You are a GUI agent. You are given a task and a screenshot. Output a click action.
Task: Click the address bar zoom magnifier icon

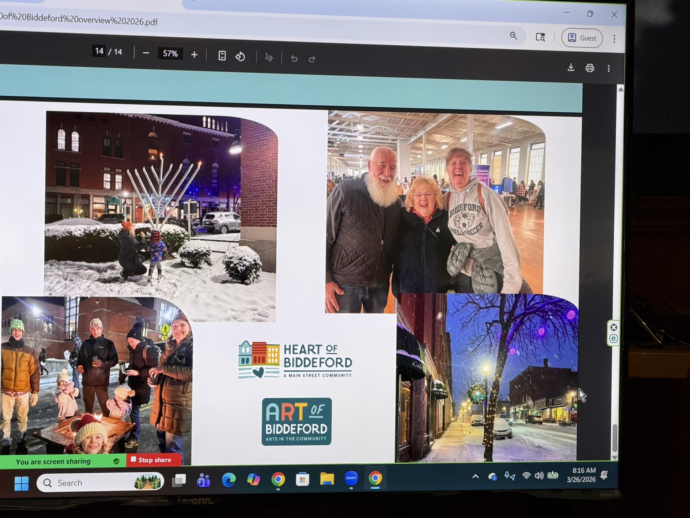coord(513,36)
